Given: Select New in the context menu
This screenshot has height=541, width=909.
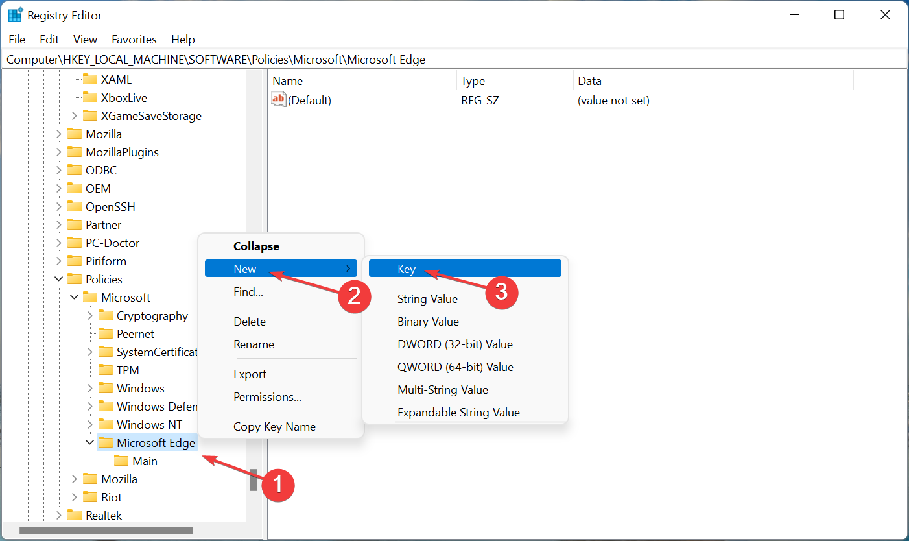Looking at the screenshot, I should click(281, 269).
